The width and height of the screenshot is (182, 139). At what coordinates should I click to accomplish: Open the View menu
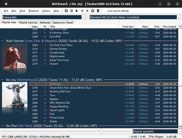pyautogui.click(x=22, y=11)
